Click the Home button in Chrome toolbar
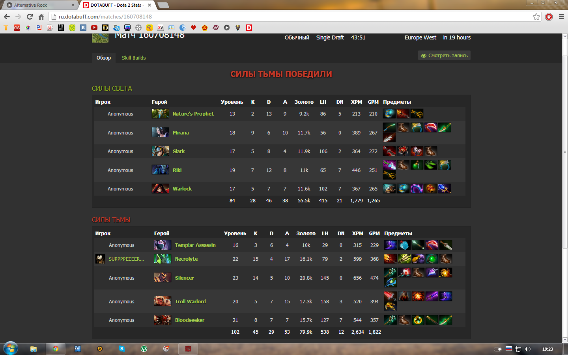Screen dimensions: 568x355 coord(41,17)
